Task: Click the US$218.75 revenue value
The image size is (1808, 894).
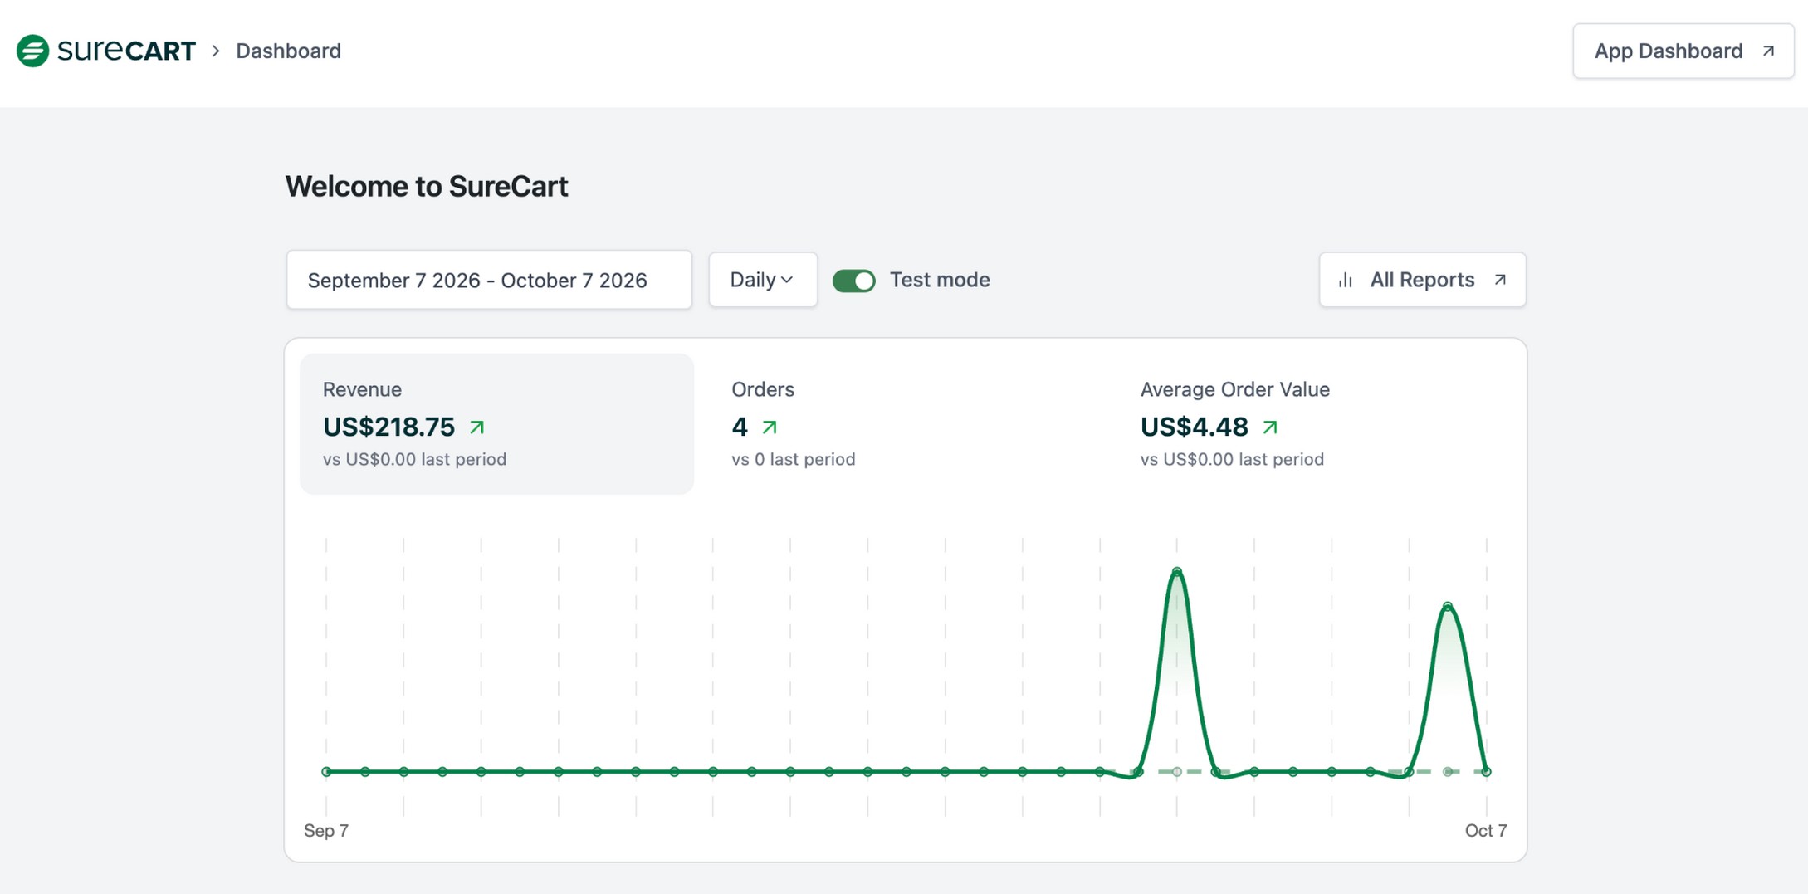Action: point(388,427)
